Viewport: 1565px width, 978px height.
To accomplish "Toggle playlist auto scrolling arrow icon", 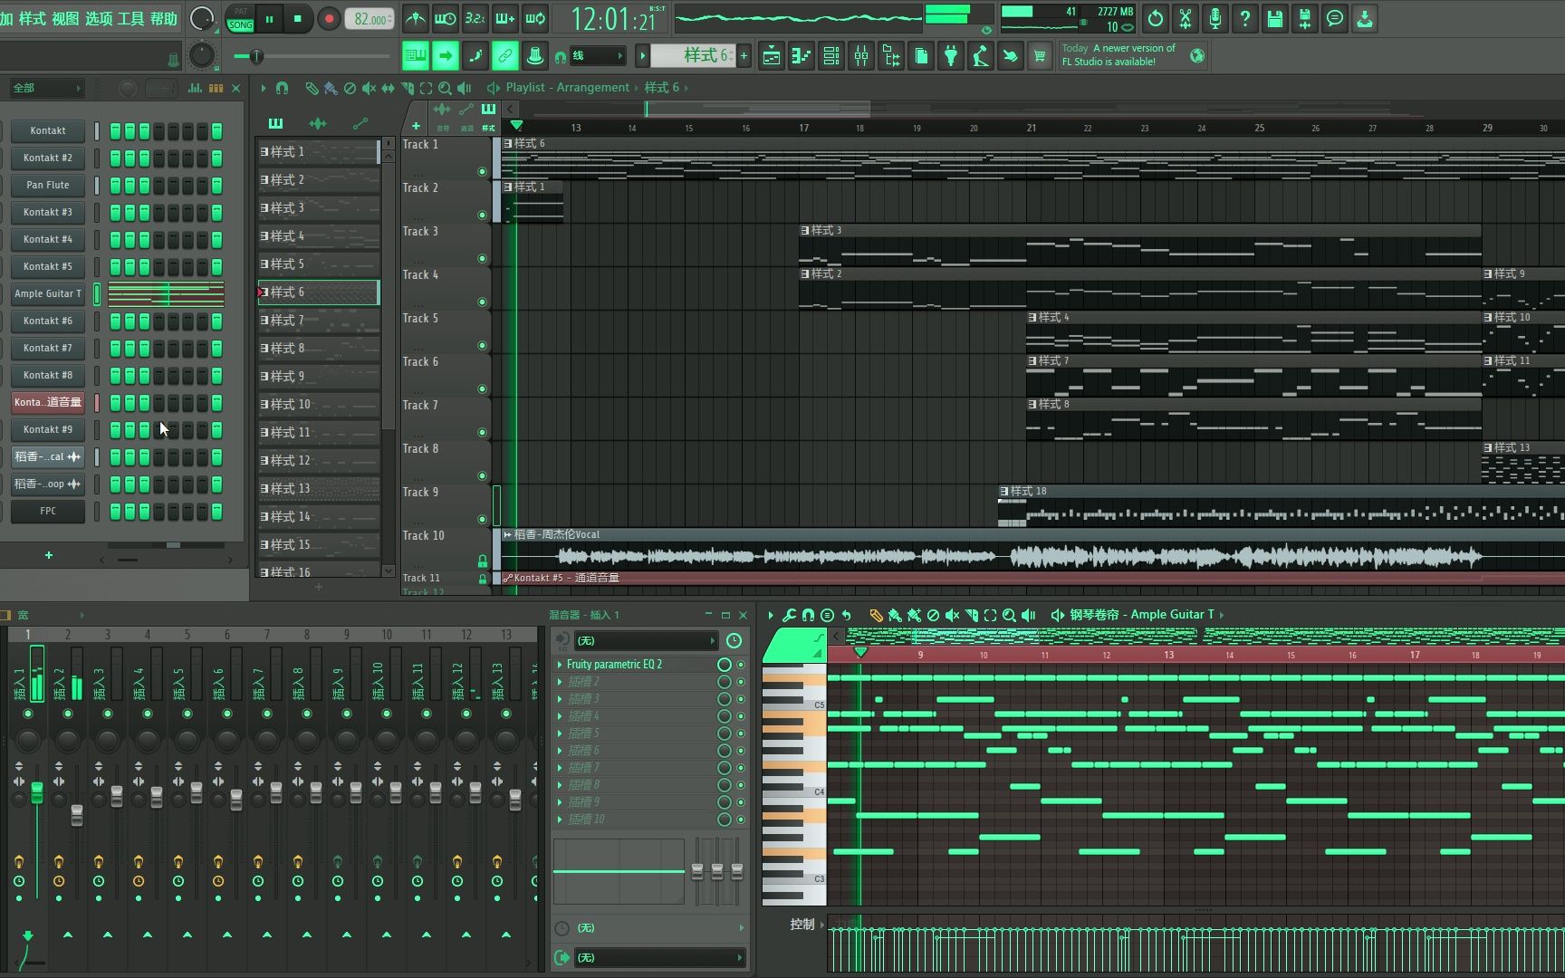I will pos(446,56).
